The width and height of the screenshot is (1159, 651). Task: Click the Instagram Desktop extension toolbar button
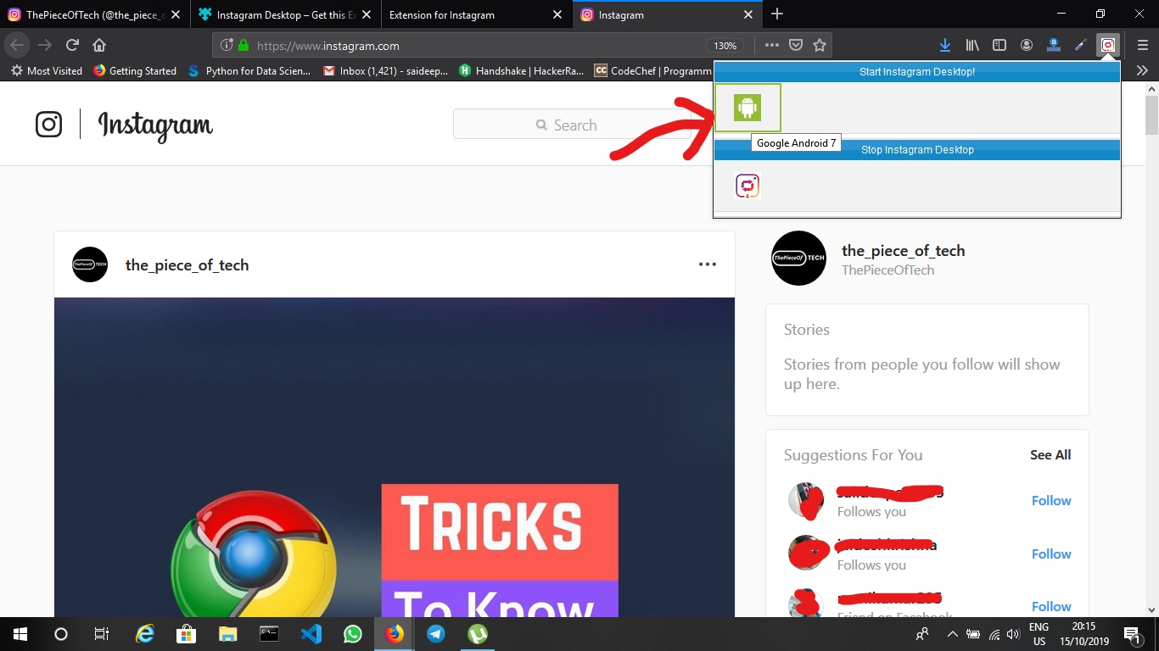tap(1107, 45)
